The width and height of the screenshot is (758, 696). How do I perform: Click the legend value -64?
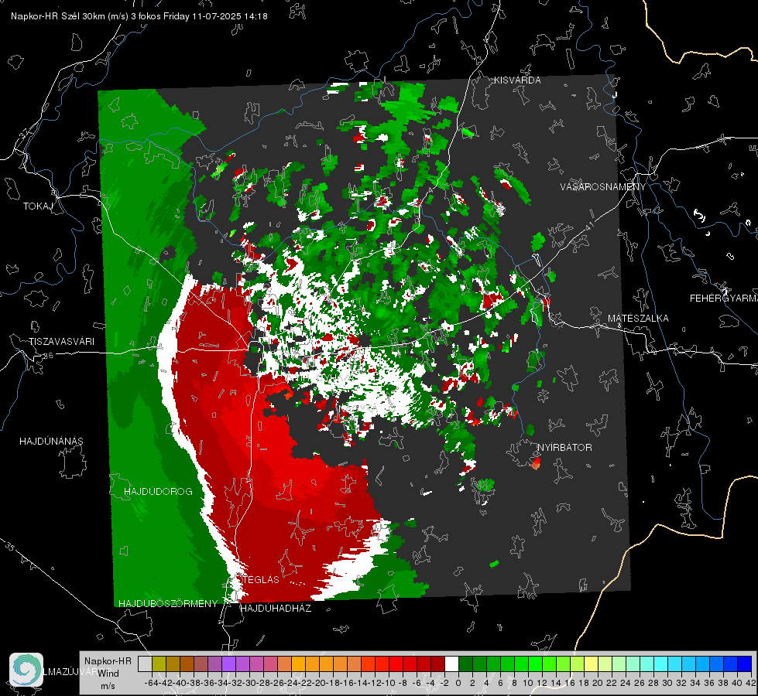click(151, 683)
